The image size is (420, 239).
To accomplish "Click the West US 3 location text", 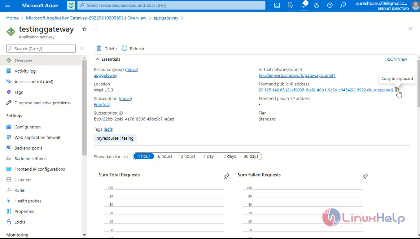I will tap(103, 90).
